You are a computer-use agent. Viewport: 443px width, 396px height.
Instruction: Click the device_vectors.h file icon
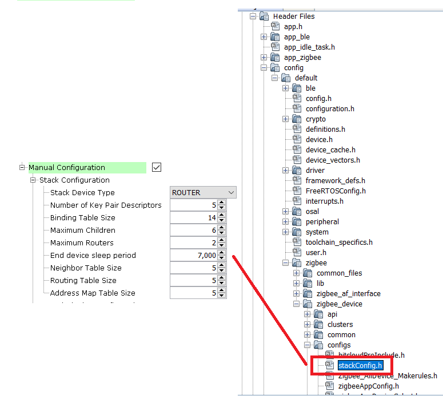pyautogui.click(x=297, y=160)
